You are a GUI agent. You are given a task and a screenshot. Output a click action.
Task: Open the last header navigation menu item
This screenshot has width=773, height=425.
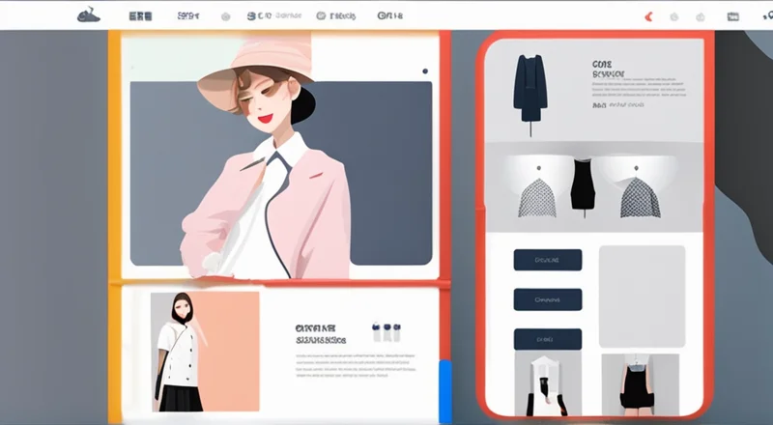[390, 16]
